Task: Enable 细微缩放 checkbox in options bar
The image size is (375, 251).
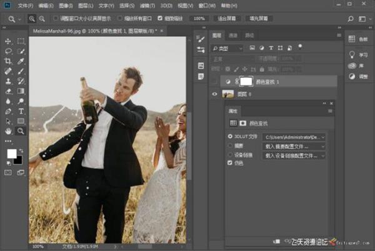Action: (160, 19)
